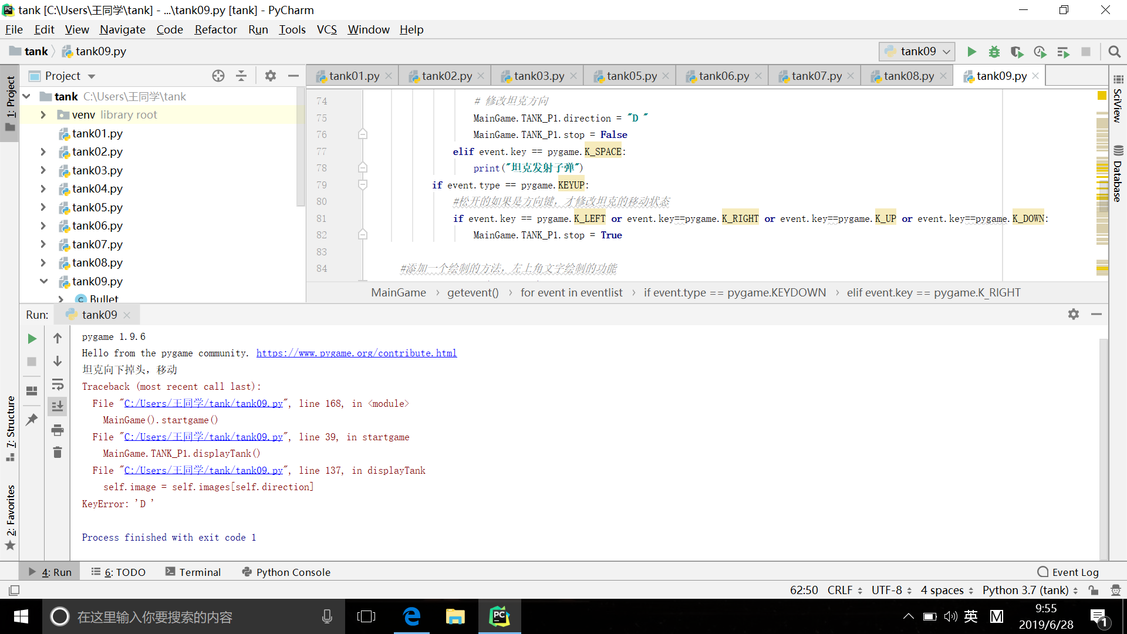
Task: Locate current file in Project tree icon
Action: click(x=218, y=76)
